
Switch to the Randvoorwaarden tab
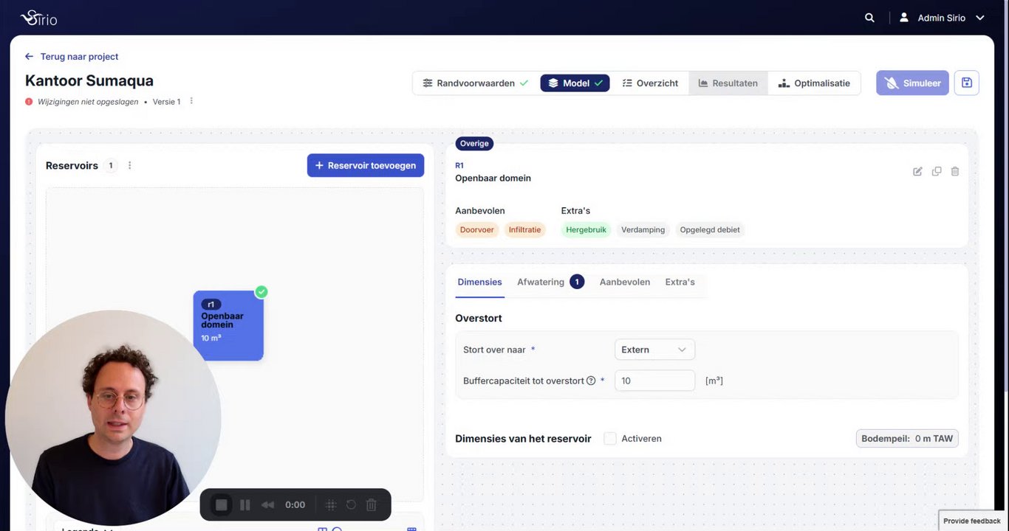coord(475,83)
